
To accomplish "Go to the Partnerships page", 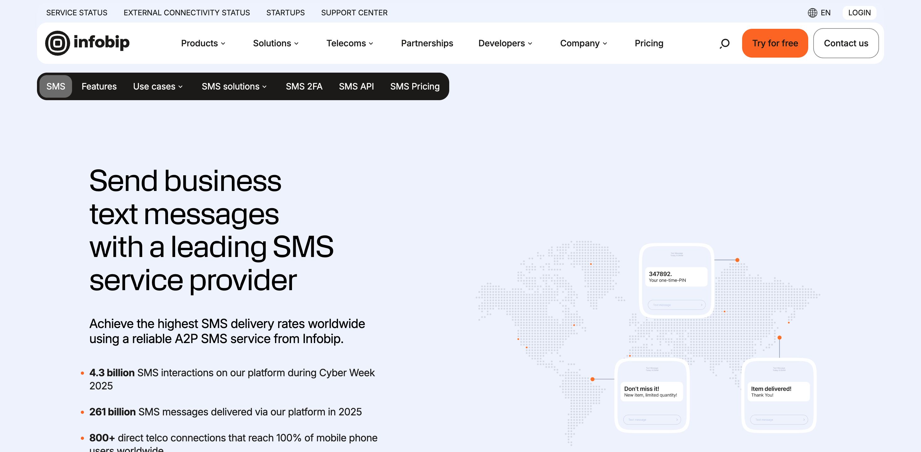I will (427, 43).
